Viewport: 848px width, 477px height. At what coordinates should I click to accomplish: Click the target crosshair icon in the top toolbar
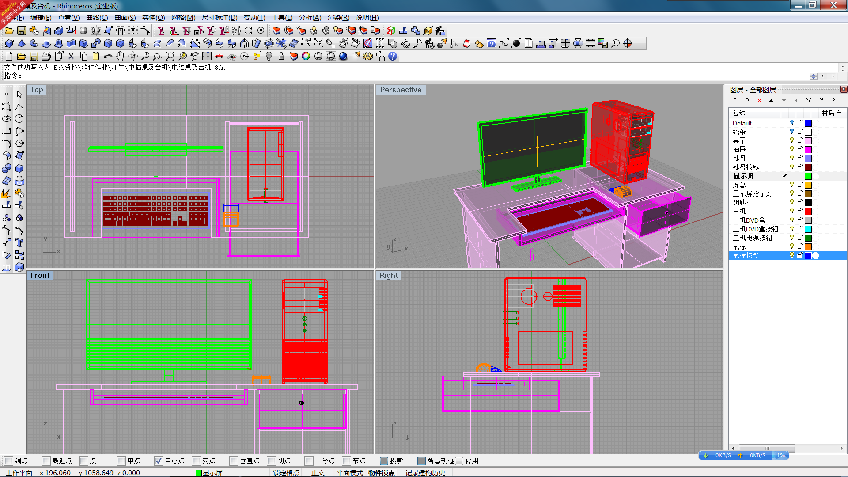click(x=261, y=30)
